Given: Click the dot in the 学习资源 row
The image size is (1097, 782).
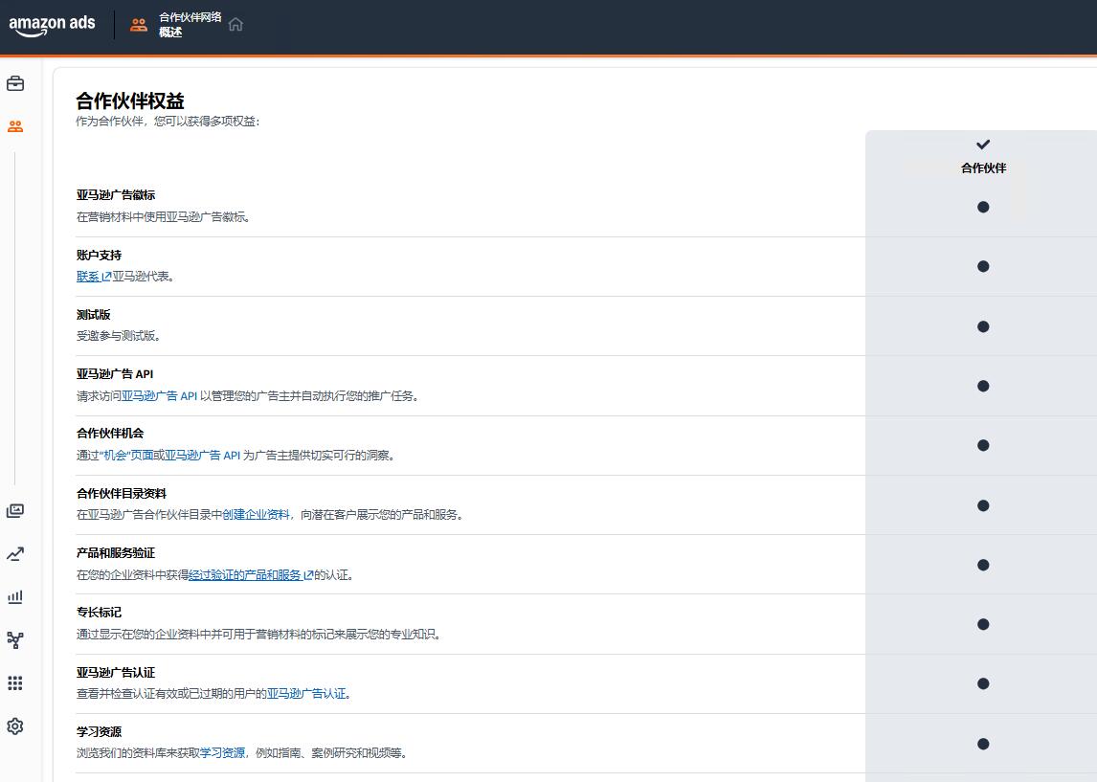Looking at the screenshot, I should 983,745.
